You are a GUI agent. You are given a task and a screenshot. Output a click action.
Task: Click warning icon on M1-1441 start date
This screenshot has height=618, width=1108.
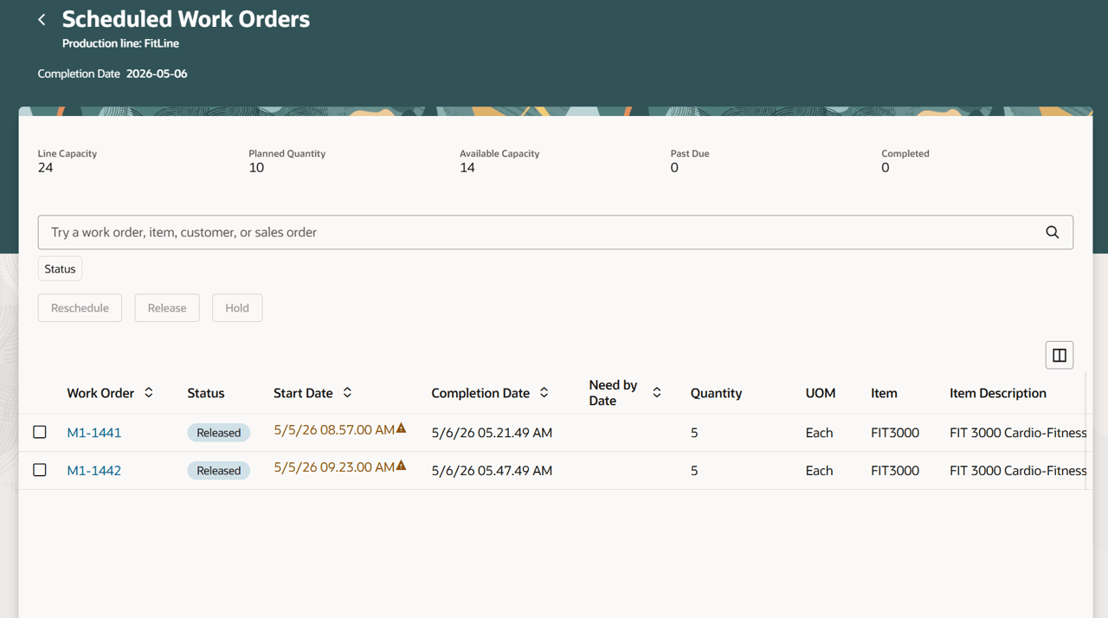401,428
